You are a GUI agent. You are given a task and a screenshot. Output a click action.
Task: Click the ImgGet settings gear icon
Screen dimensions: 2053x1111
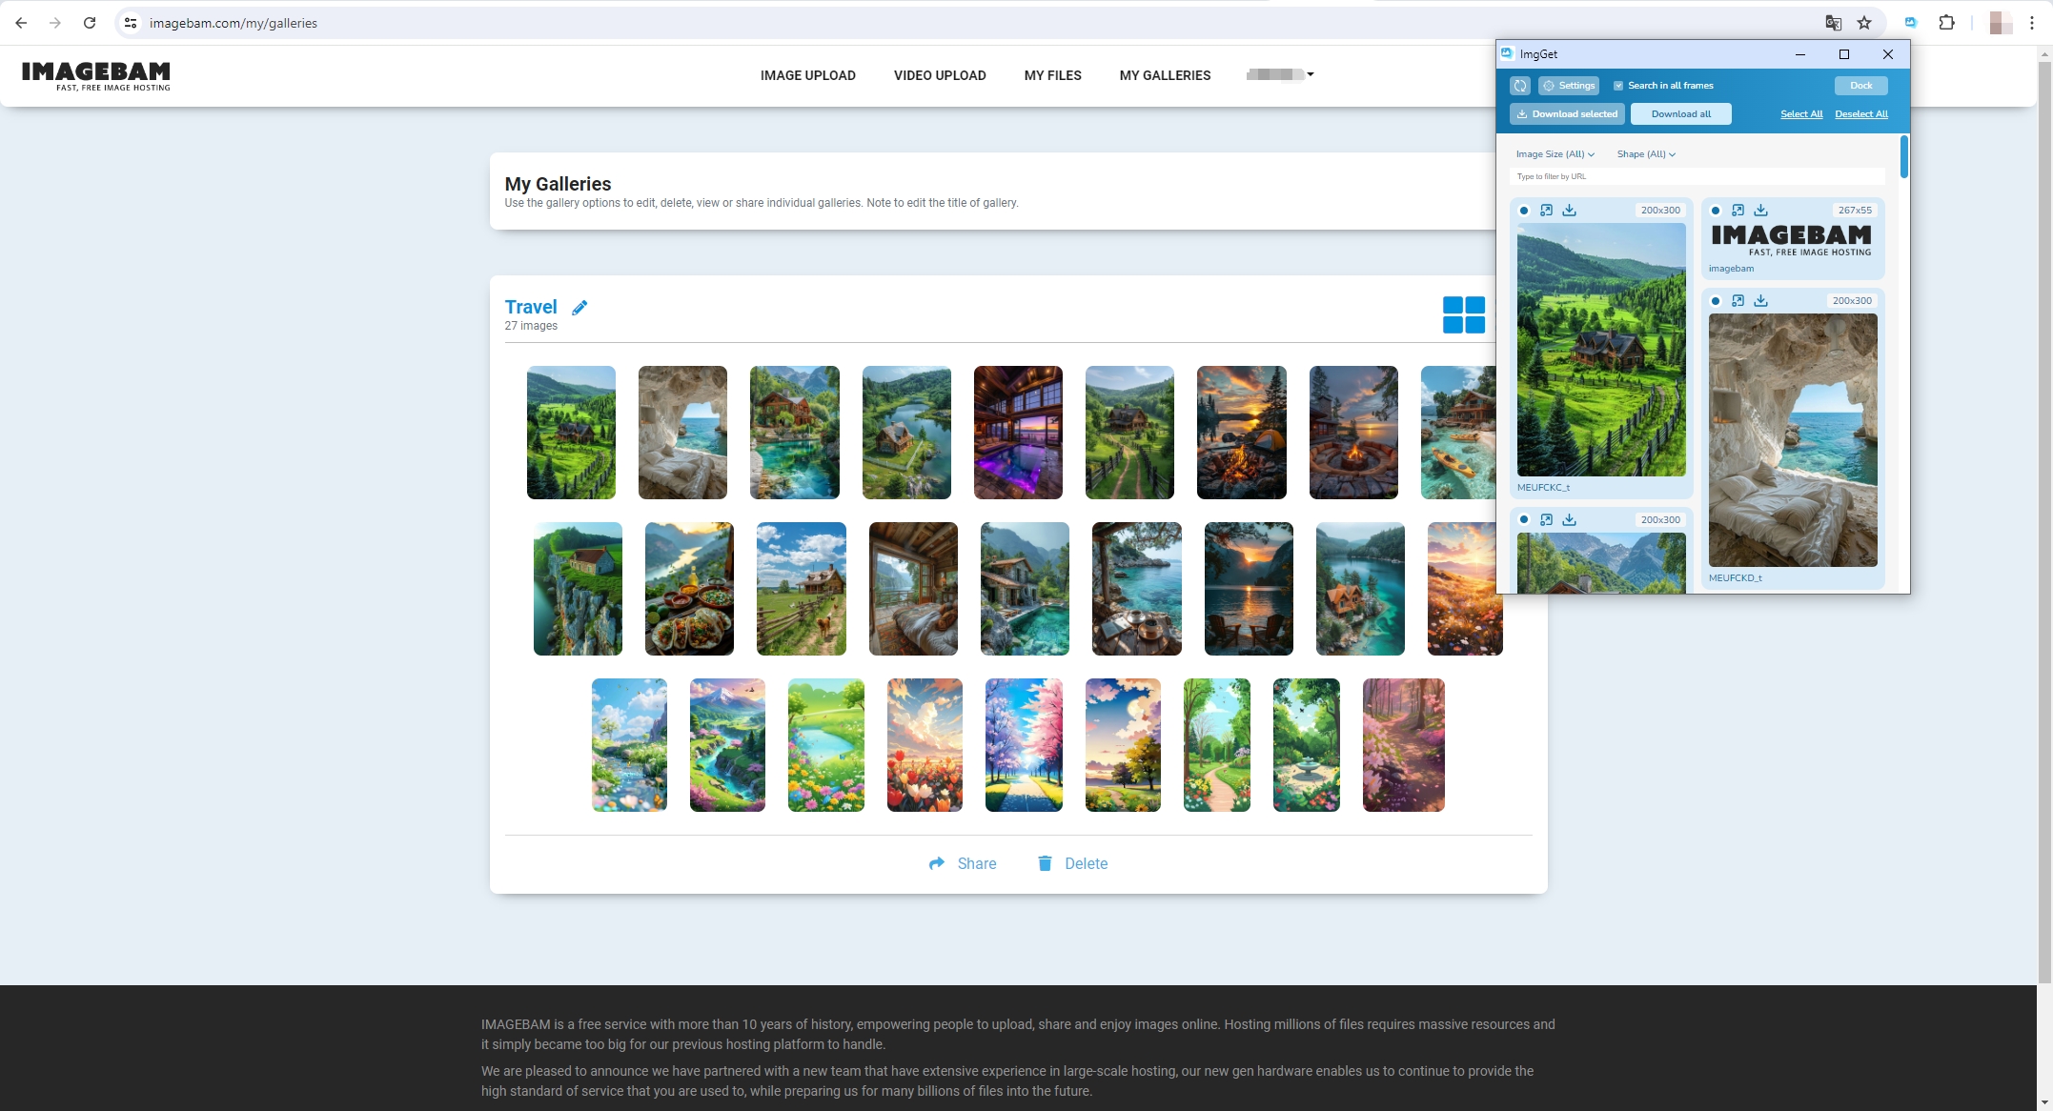pyautogui.click(x=1550, y=85)
